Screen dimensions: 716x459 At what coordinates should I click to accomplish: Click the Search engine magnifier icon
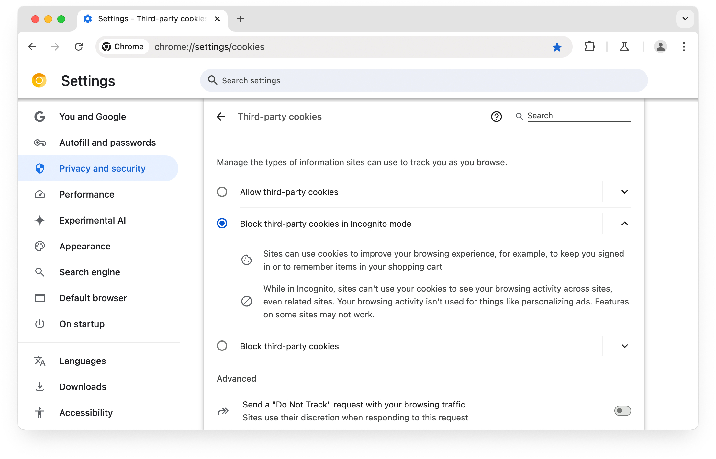pos(40,272)
